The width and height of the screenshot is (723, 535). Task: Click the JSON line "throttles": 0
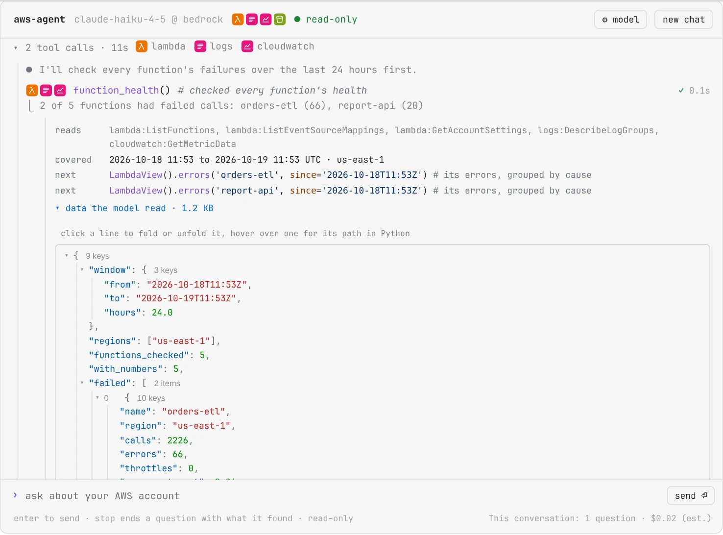click(x=159, y=468)
